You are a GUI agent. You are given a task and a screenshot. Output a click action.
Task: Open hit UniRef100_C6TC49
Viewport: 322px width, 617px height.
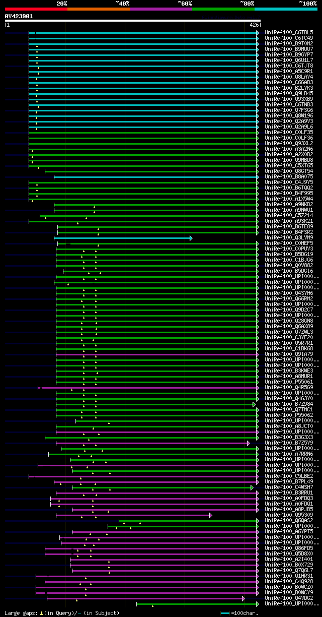coord(289,38)
